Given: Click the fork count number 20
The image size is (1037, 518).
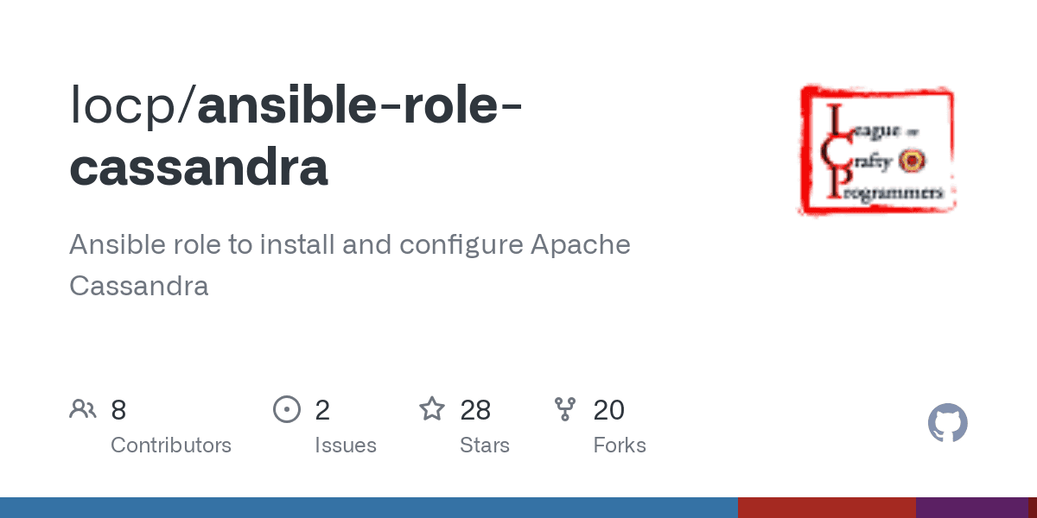Looking at the screenshot, I should (608, 410).
